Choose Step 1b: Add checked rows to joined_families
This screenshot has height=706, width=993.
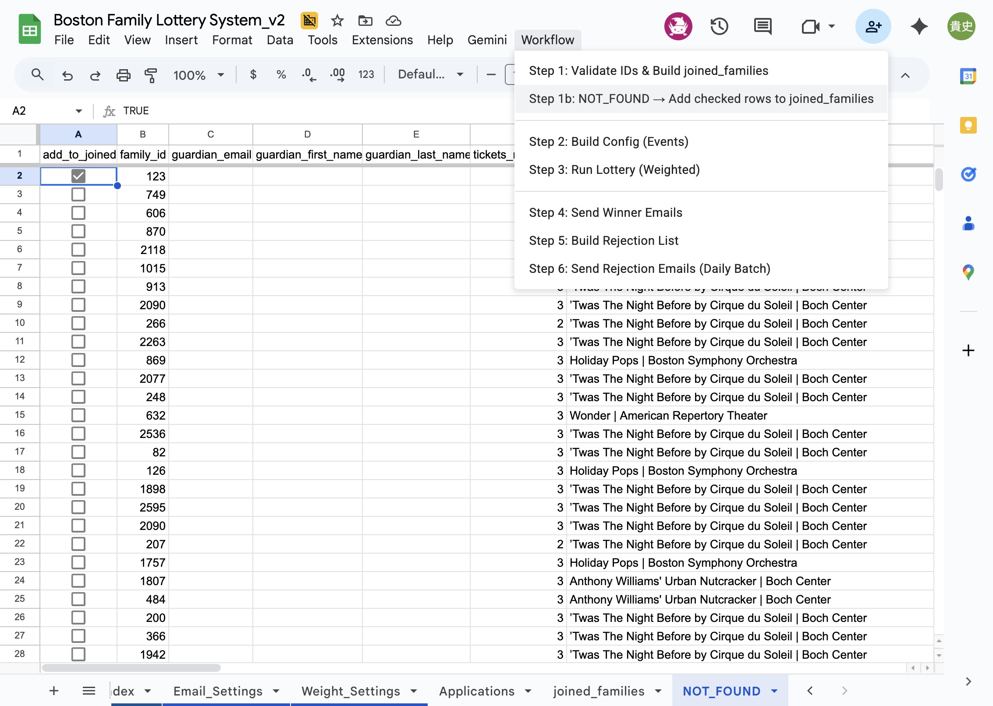pos(701,99)
